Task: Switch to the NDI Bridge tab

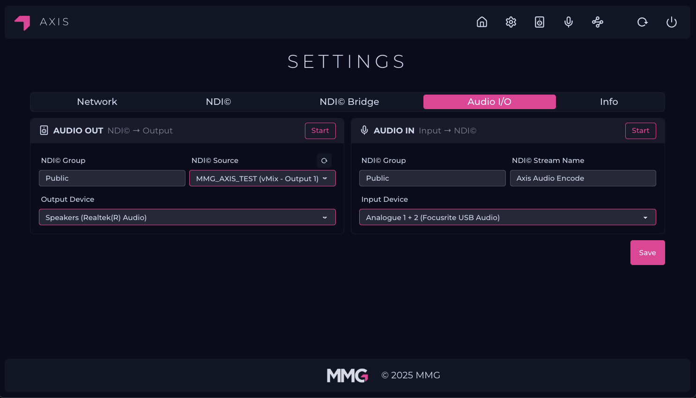Action: [x=349, y=102]
